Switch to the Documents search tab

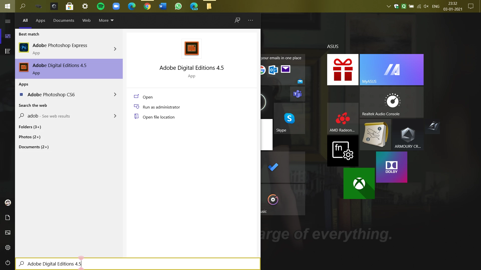[x=64, y=20]
